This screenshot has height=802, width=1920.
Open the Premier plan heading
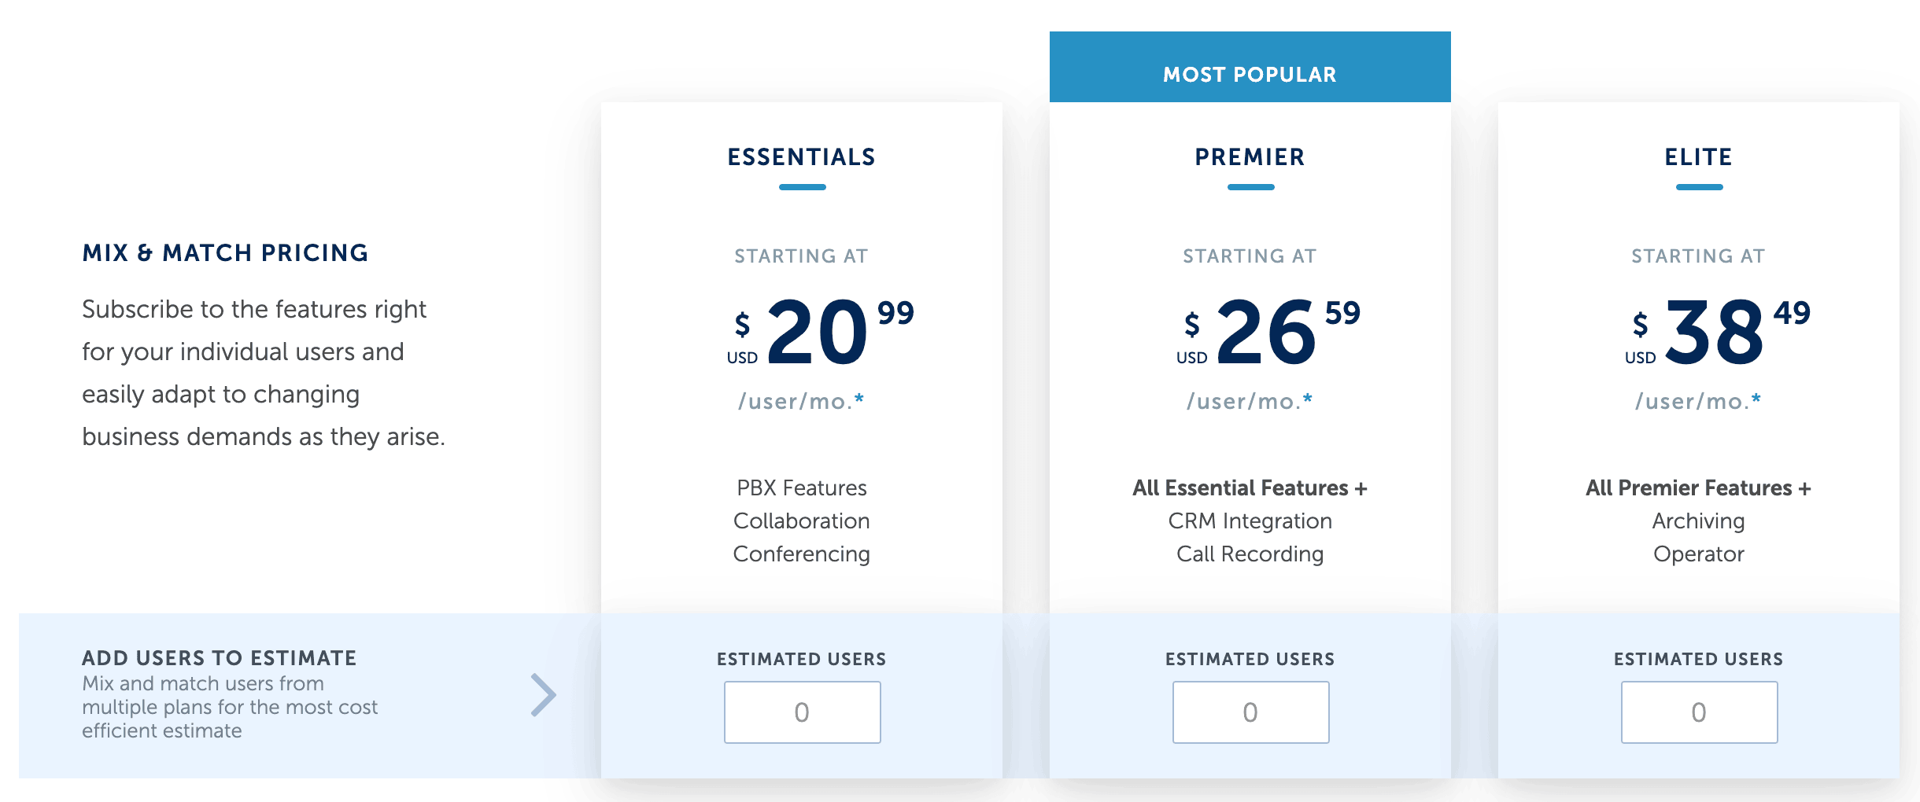point(1250,157)
